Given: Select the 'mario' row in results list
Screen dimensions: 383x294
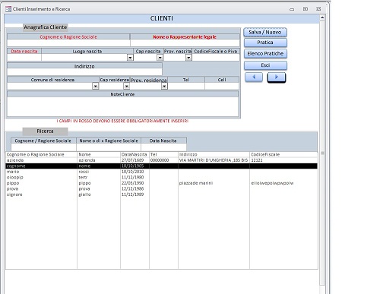Looking at the screenshot, I should pos(162,172).
